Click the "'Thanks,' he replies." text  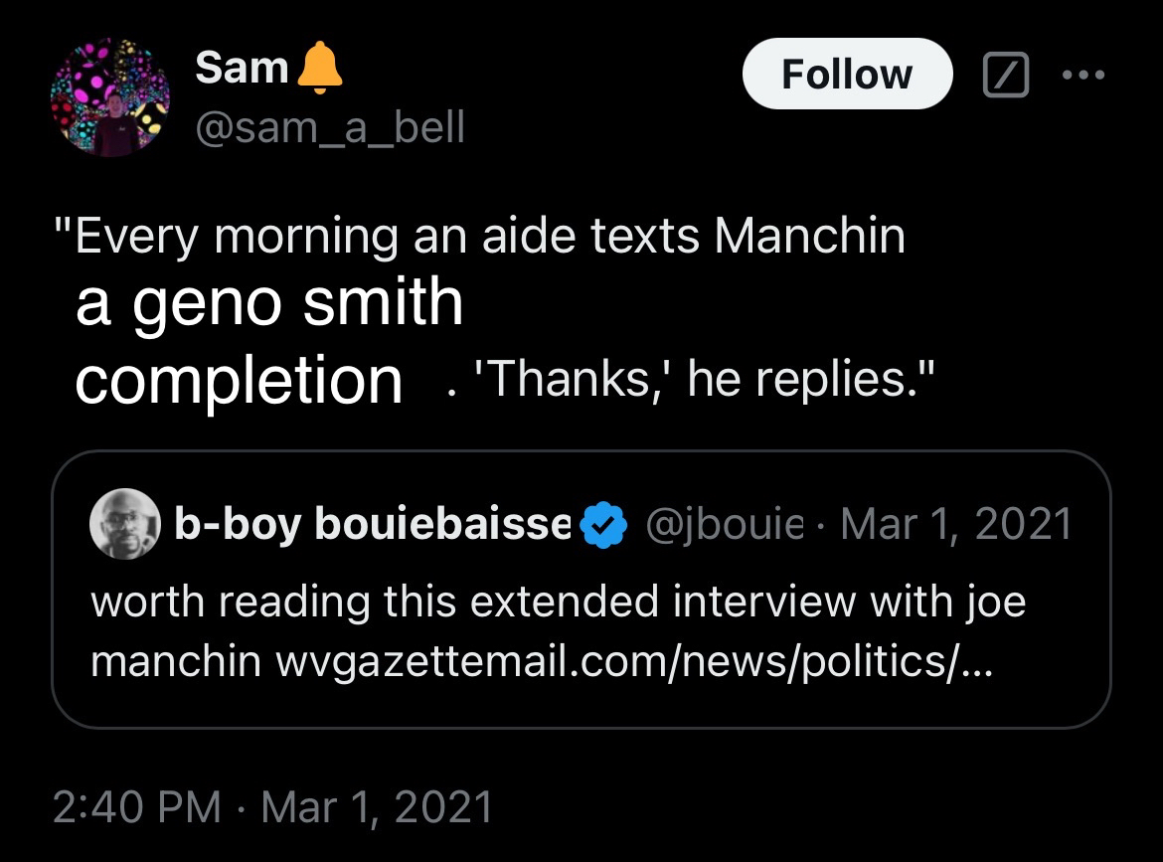coord(708,381)
